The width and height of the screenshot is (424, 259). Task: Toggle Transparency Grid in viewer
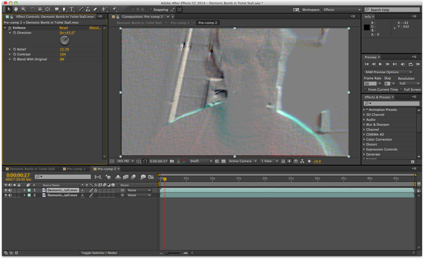223,161
